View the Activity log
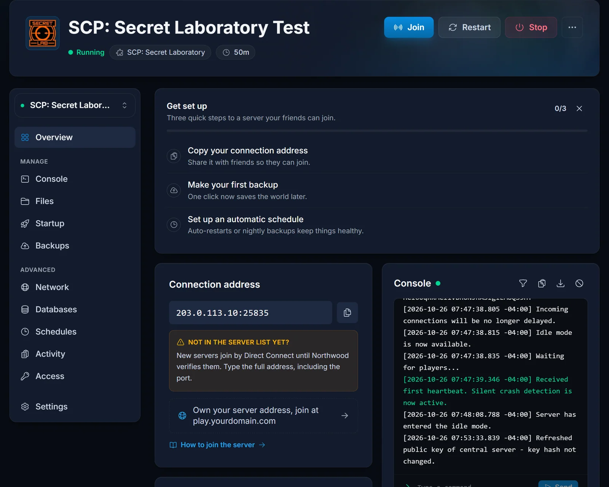 pos(75,354)
